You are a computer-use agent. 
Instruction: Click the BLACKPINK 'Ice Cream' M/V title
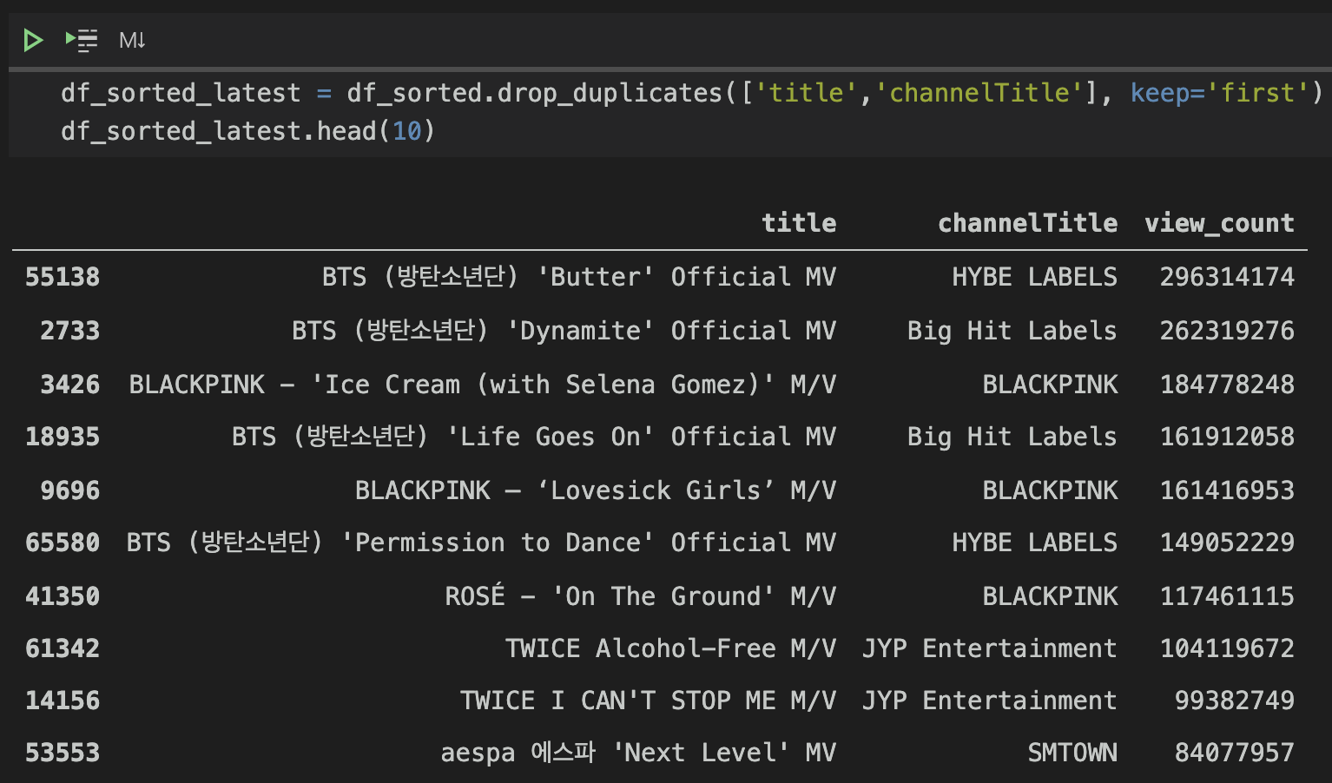(483, 385)
